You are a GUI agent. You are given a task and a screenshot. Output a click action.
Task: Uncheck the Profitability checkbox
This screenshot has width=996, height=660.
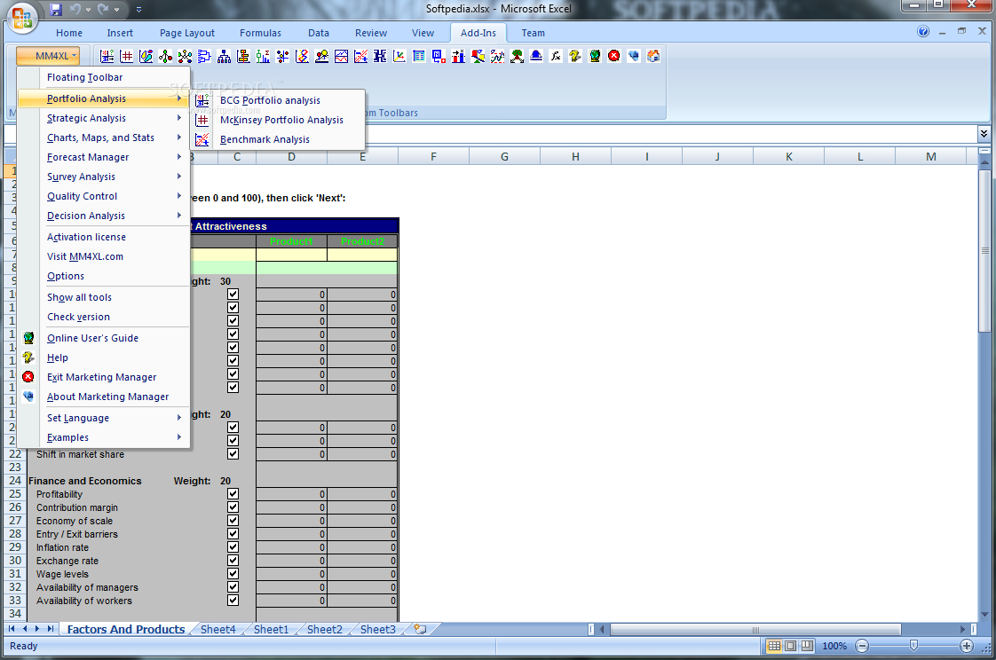point(233,494)
